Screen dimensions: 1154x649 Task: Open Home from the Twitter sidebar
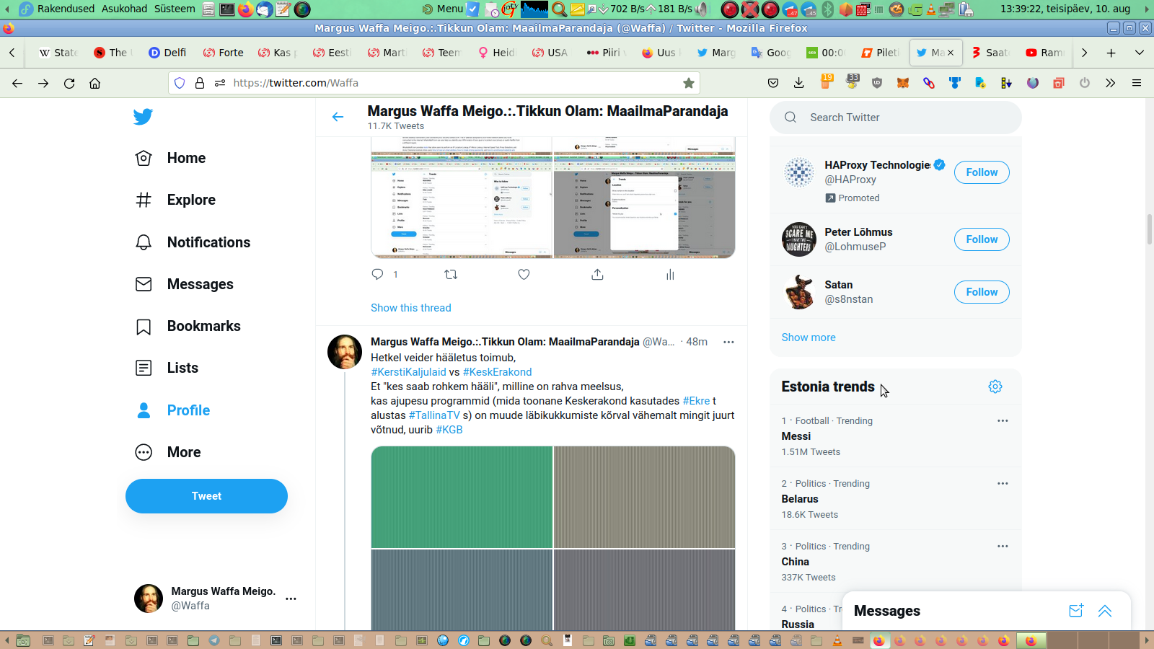tap(171, 158)
